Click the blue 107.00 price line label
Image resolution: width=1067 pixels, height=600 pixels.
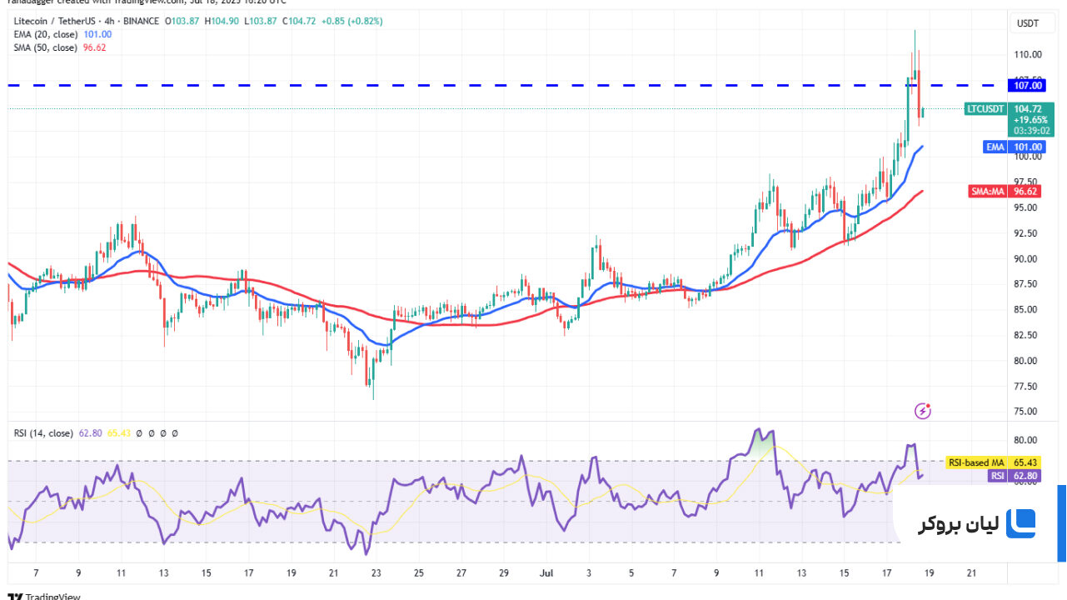tap(1025, 85)
